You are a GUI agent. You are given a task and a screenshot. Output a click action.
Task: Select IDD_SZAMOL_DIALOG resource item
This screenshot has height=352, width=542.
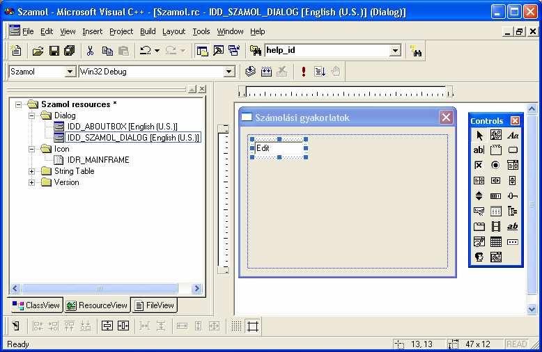coord(133,137)
